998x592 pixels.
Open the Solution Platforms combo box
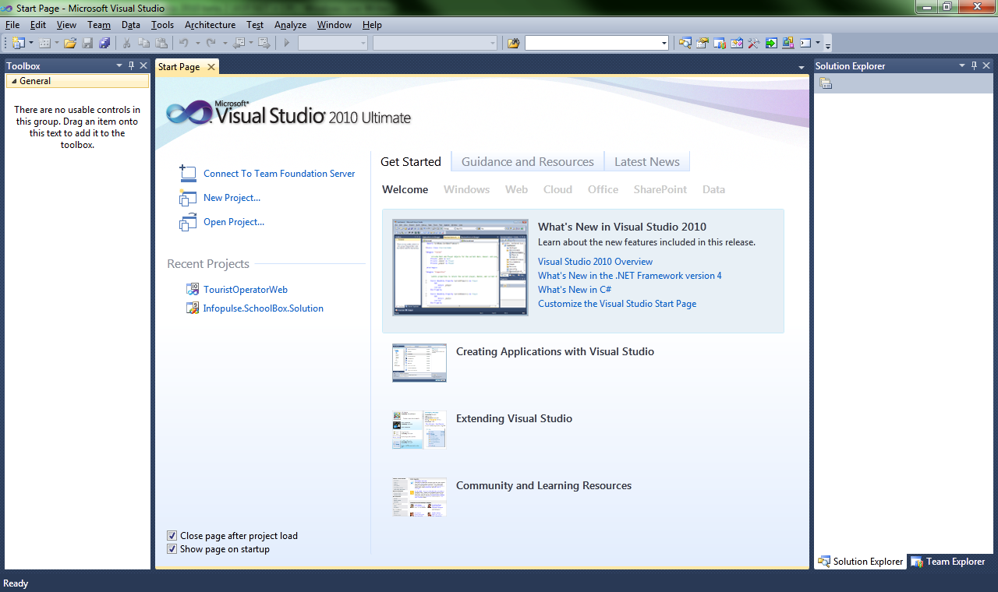435,43
